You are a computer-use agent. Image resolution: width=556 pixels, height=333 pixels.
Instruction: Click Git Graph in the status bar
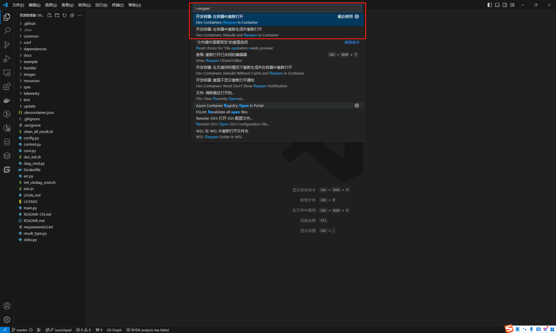(114, 330)
